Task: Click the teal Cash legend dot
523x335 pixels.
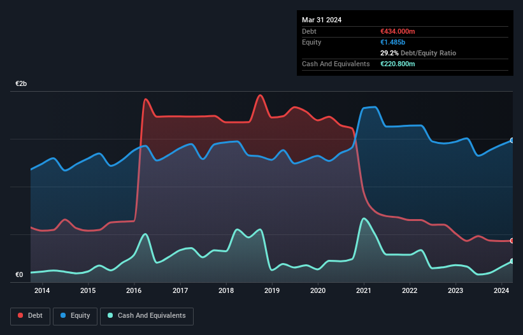Action: click(x=110, y=315)
